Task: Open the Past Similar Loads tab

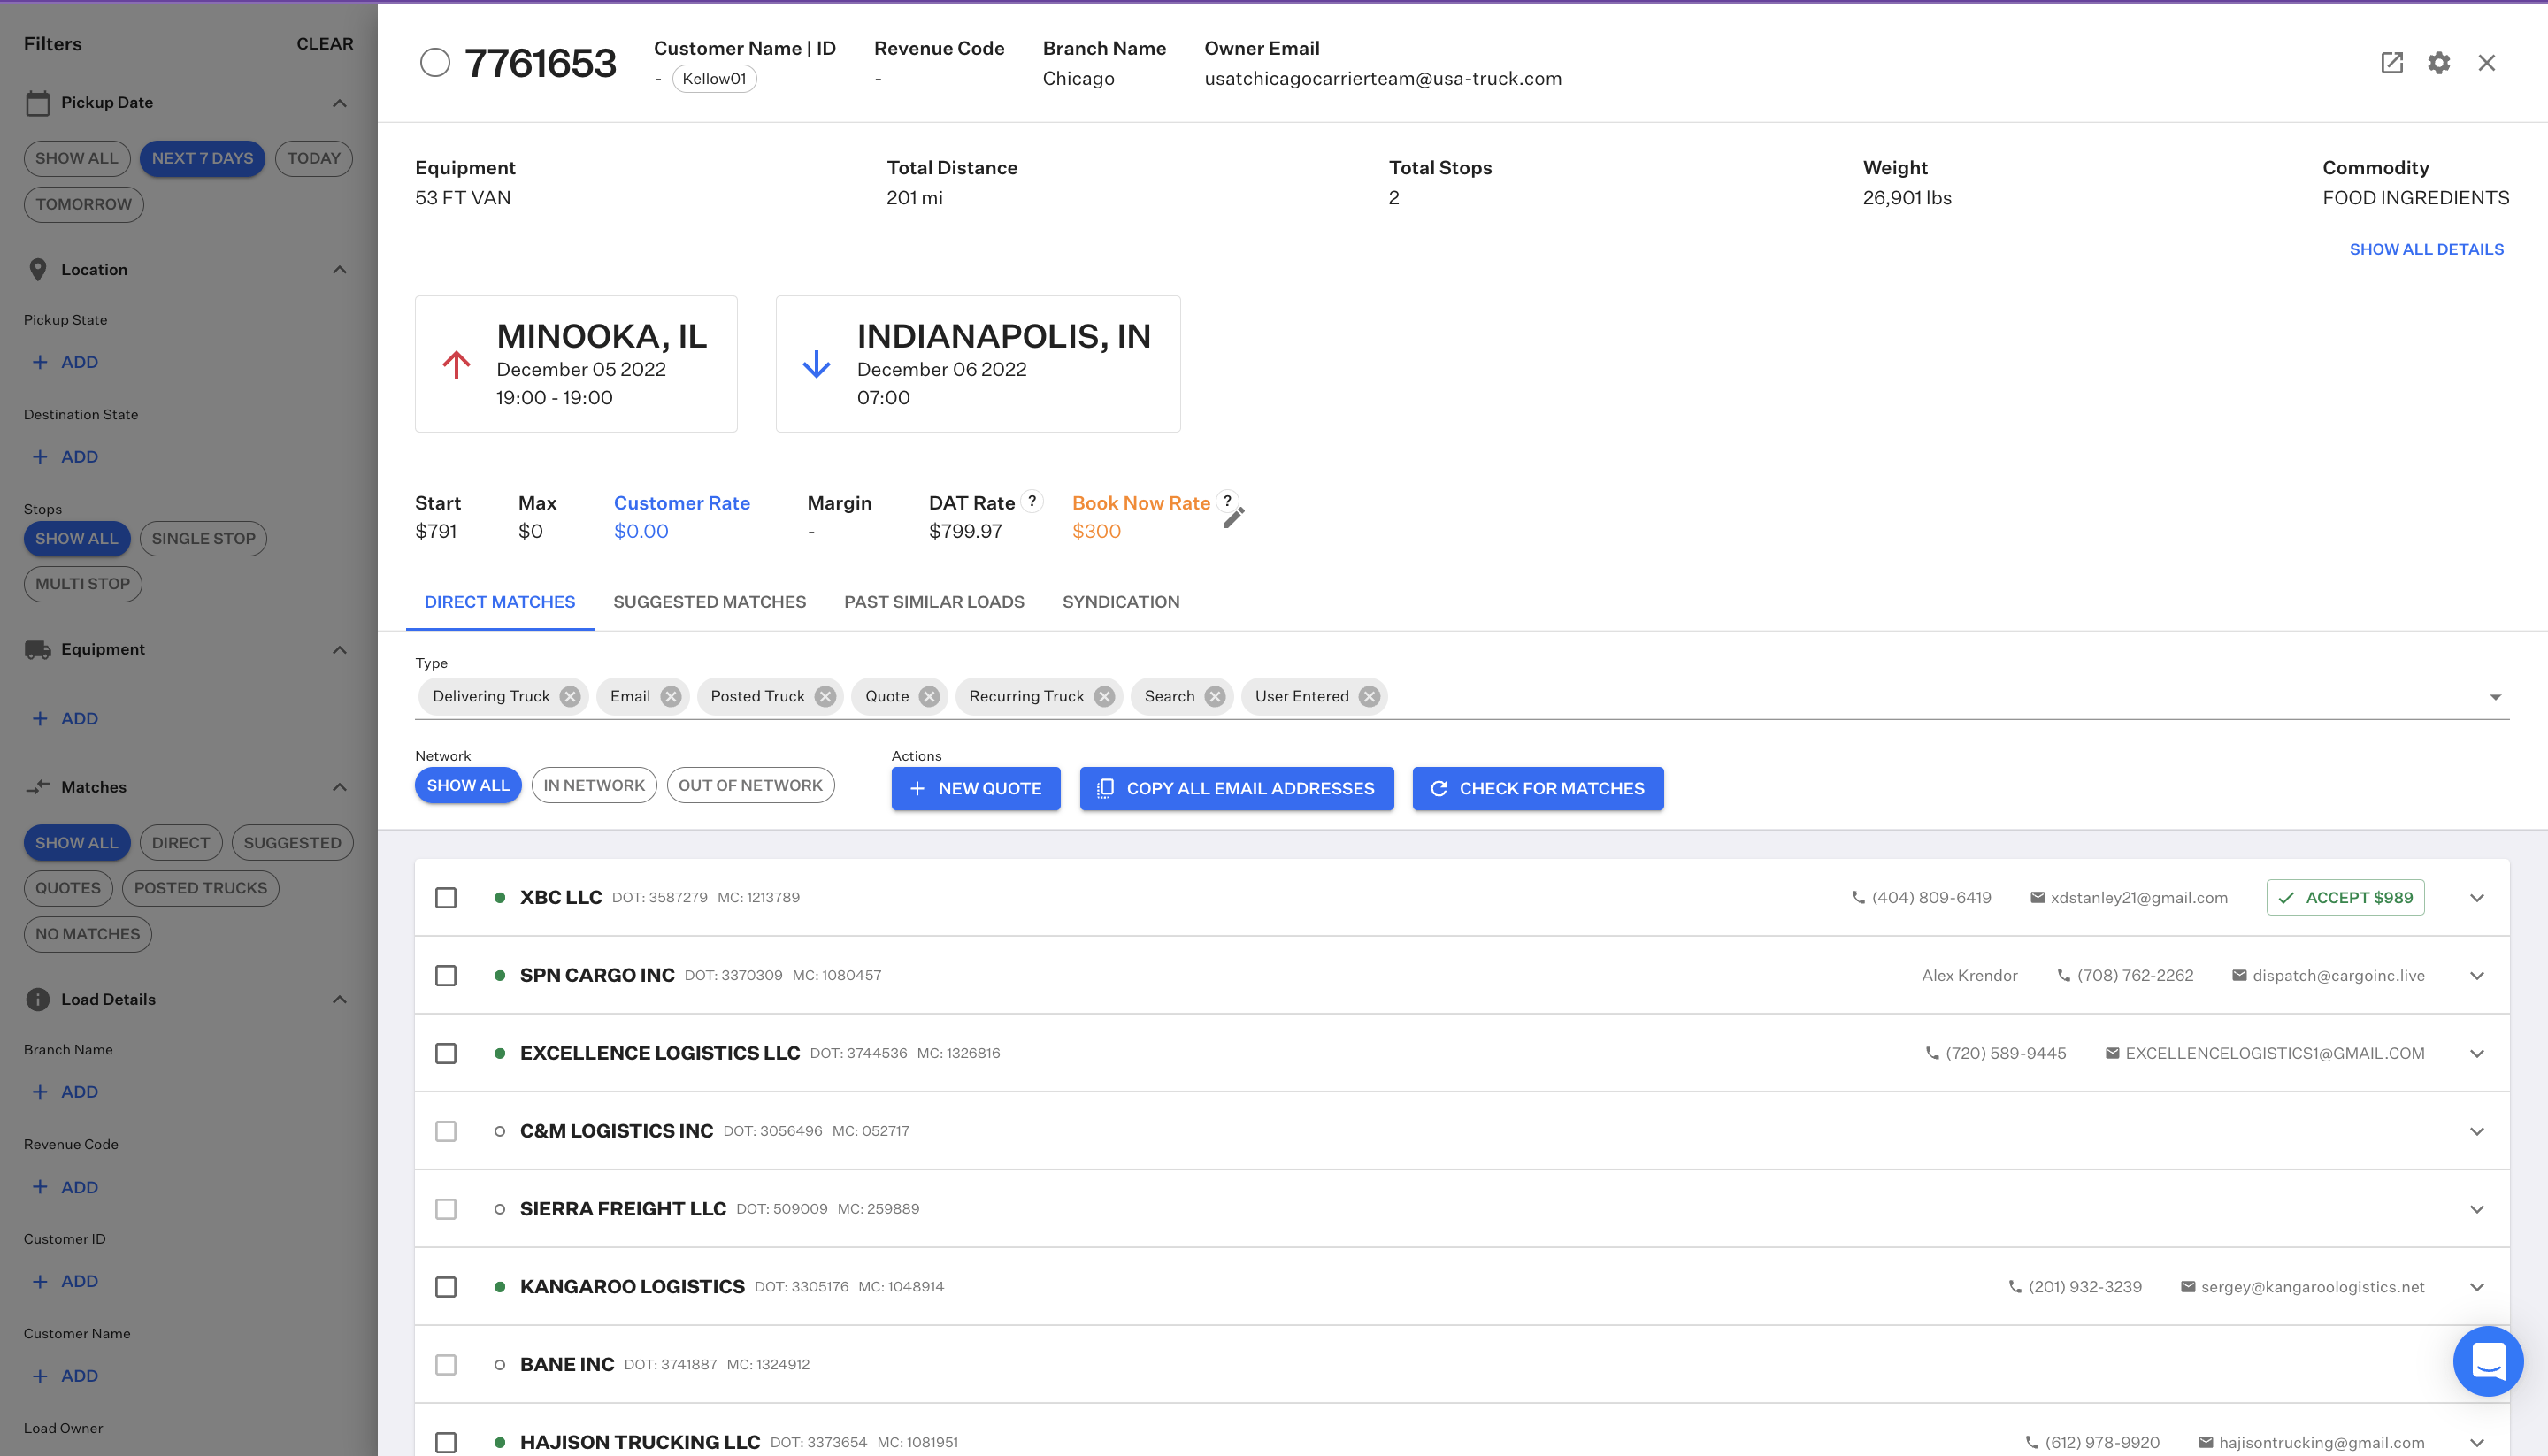Action: [x=934, y=602]
